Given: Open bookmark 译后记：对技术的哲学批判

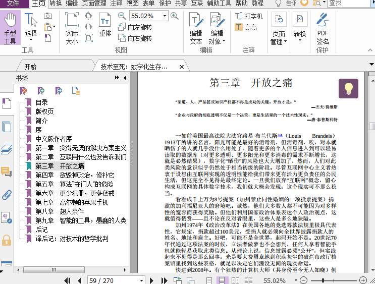Looking at the screenshot, I should (72, 239).
